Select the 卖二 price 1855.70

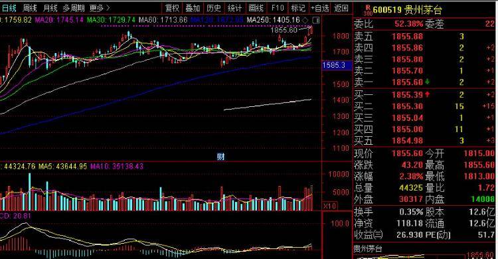[x=407, y=70]
